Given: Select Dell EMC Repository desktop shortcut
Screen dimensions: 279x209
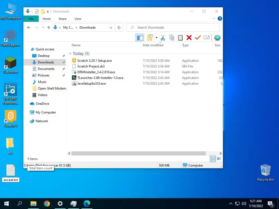Looking at the screenshot, I should [11, 94].
